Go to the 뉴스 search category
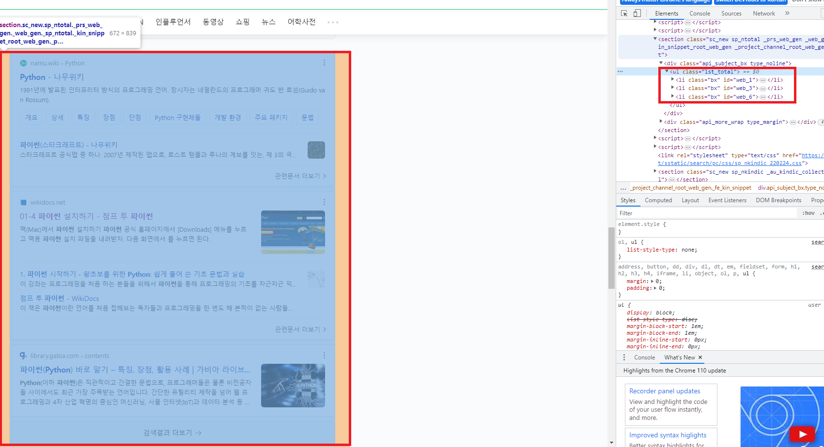 [268, 22]
